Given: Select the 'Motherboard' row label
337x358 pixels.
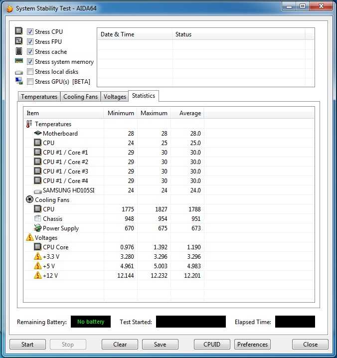Looking at the screenshot, I should tap(60, 133).
